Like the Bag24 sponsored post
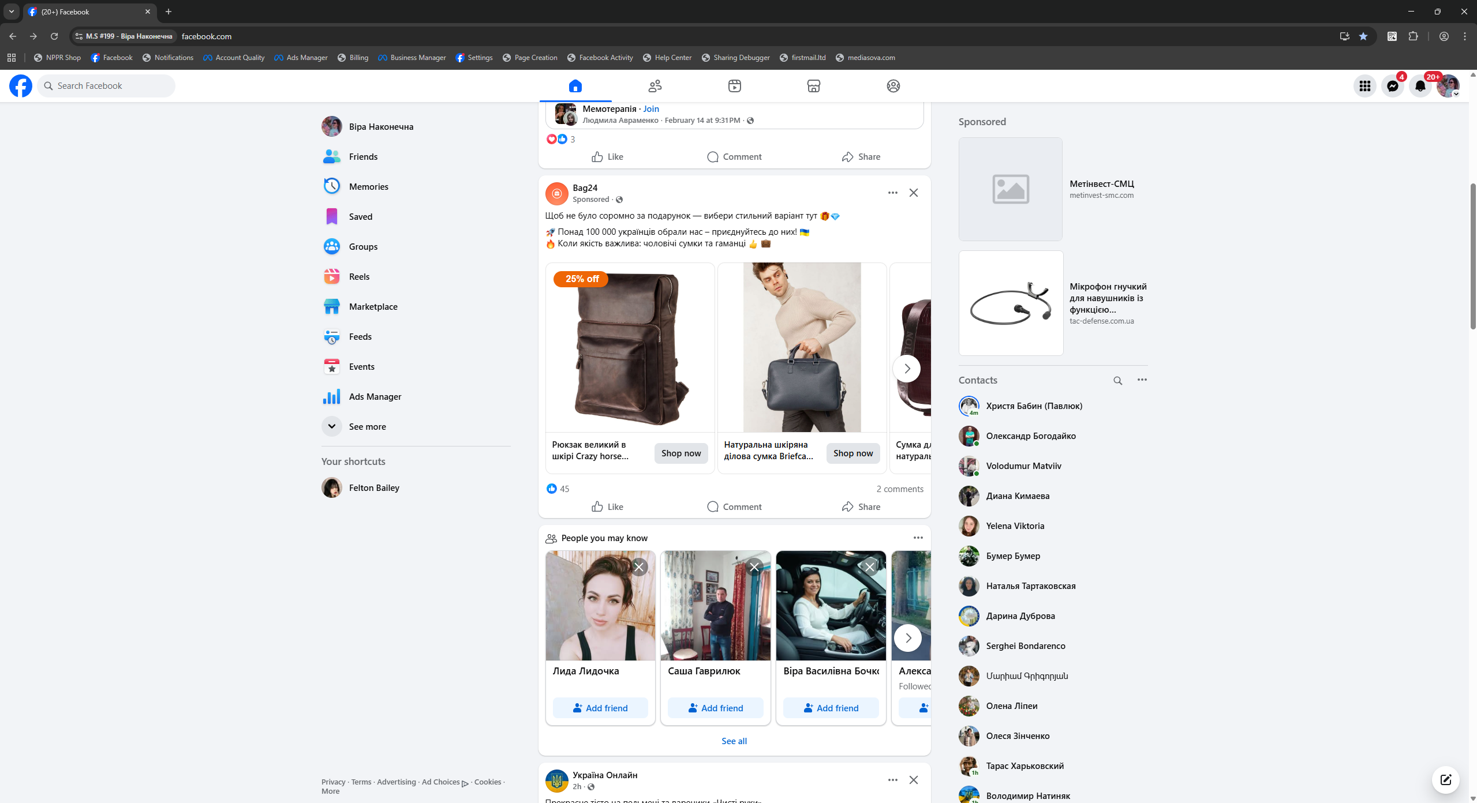 click(607, 506)
